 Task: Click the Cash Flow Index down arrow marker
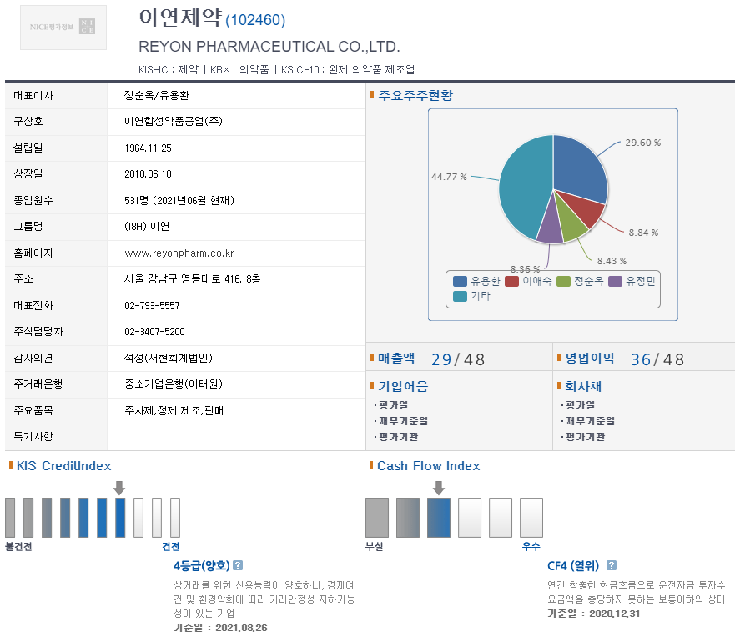coord(439,488)
